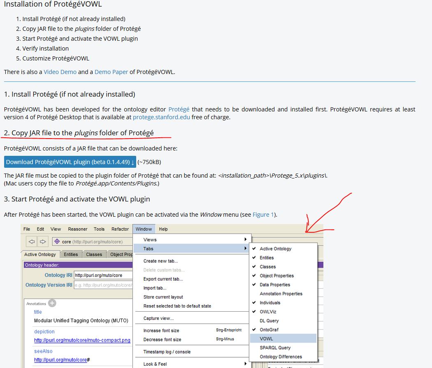Screen dimensions: 432x368
Task: Open the Demo Paper link
Action: [x=111, y=72]
